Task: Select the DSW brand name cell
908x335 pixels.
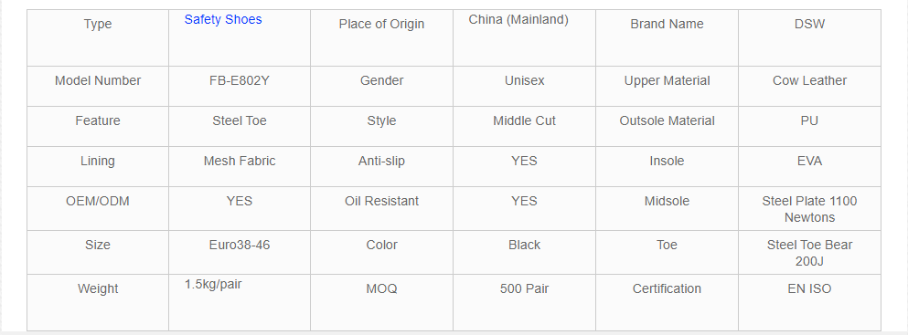Action: (809, 37)
